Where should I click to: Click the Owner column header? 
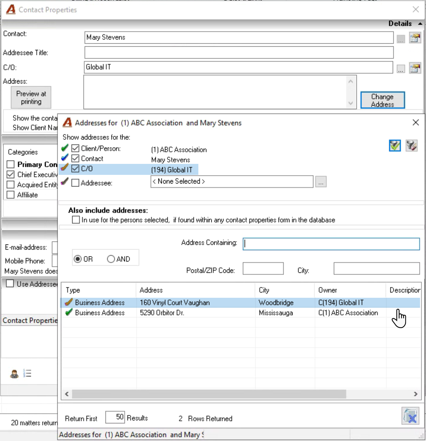[350, 290]
